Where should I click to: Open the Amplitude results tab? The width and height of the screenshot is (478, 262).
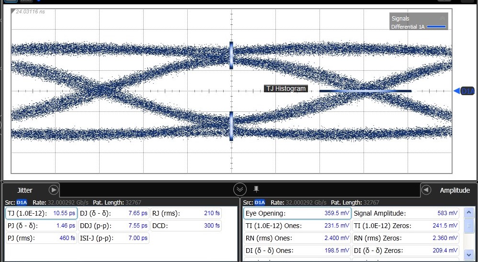pos(455,190)
